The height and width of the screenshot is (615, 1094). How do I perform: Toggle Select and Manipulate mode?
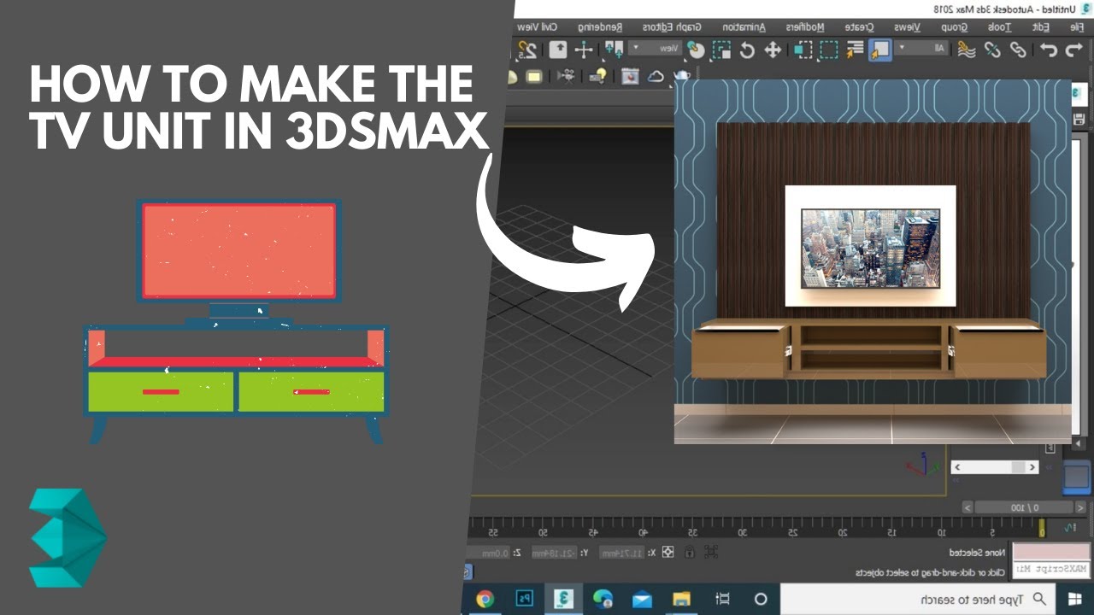coord(584,50)
